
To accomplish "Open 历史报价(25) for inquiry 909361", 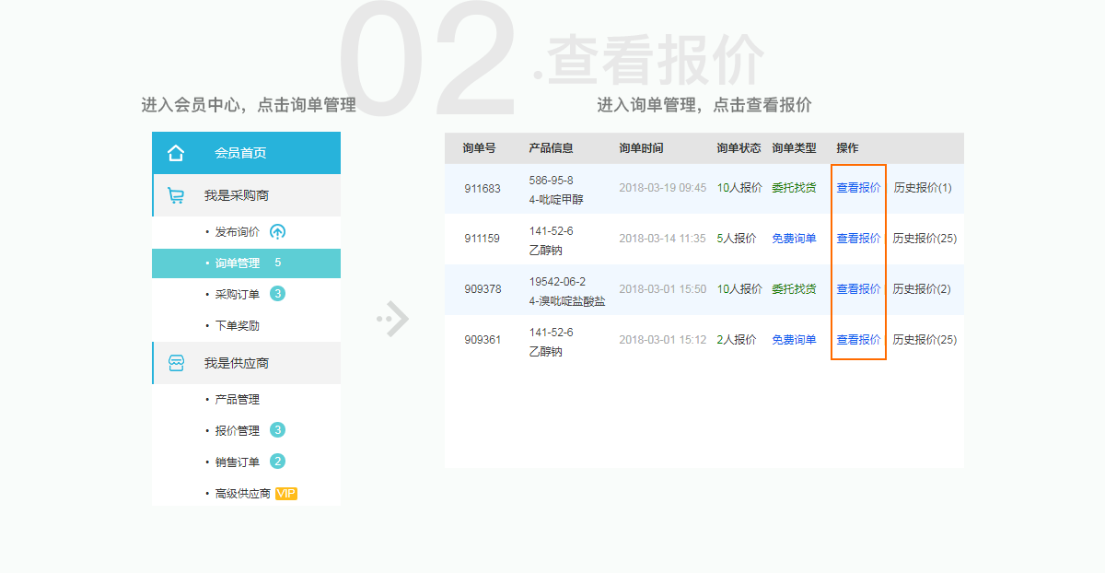I will coord(925,340).
